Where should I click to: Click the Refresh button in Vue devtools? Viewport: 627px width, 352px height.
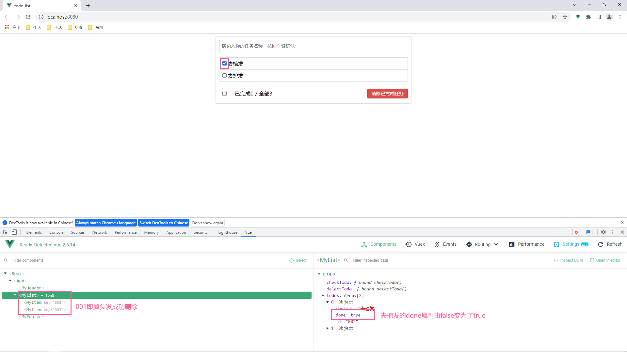tap(610, 244)
